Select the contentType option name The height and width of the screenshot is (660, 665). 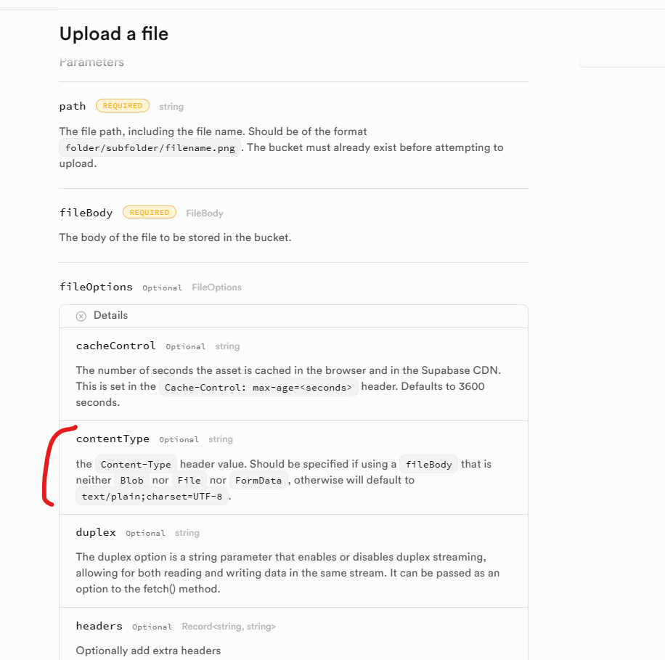click(113, 439)
